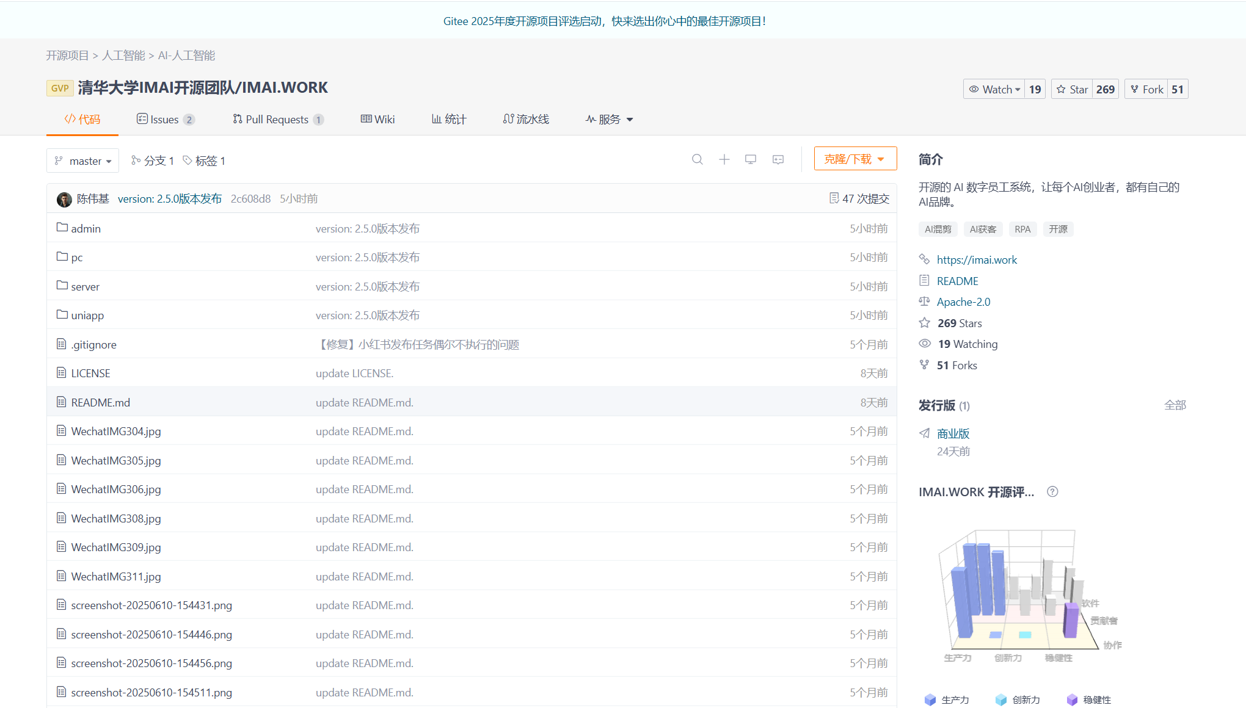The height and width of the screenshot is (708, 1246).
Task: Click the comment widget icon beside monitor
Action: (778, 159)
